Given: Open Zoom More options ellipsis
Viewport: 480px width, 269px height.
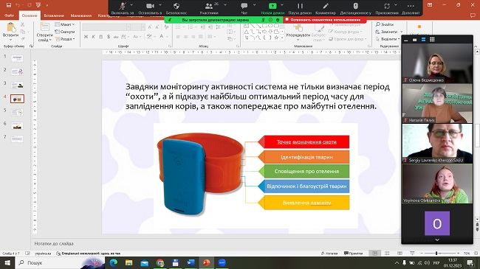Looking at the screenshot, I should coord(411,6).
